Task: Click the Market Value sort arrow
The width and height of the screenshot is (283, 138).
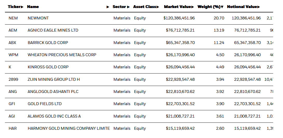Action: pos(193,7)
